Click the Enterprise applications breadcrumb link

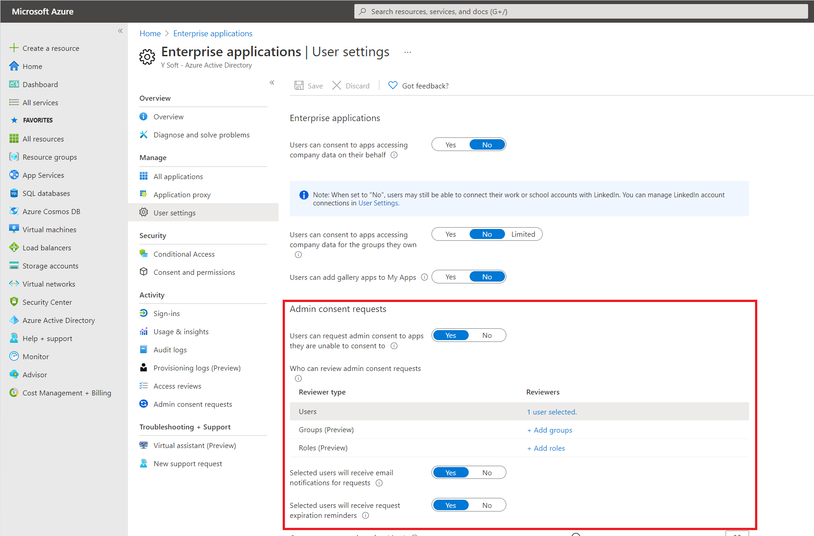tap(213, 34)
